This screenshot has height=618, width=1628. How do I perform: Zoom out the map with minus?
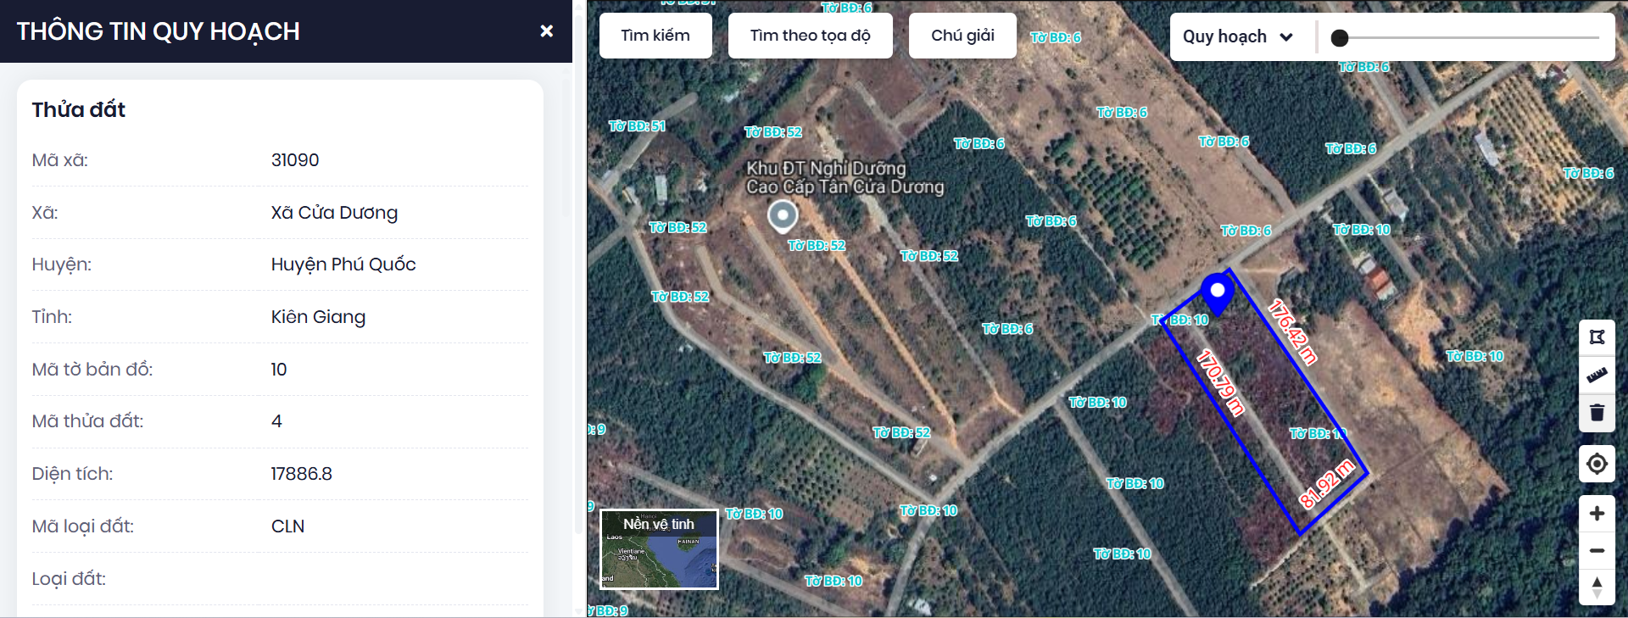pos(1597,550)
